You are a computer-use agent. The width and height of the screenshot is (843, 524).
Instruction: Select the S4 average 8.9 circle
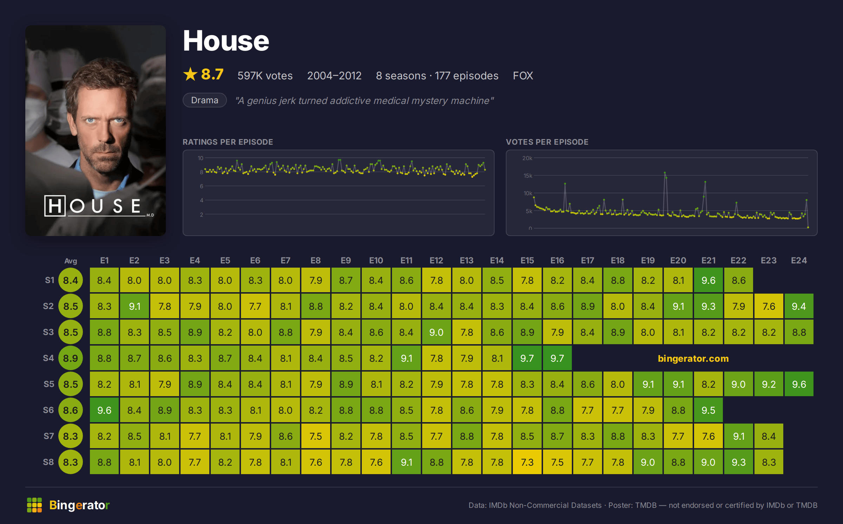click(x=71, y=358)
